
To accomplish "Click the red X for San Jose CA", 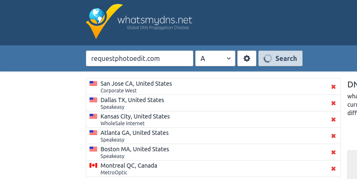I will 333,87.
